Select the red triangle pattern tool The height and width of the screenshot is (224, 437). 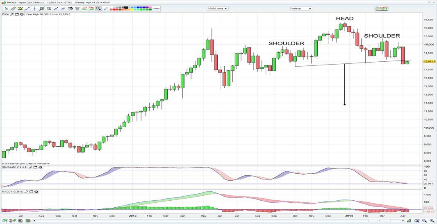click(x=91, y=9)
